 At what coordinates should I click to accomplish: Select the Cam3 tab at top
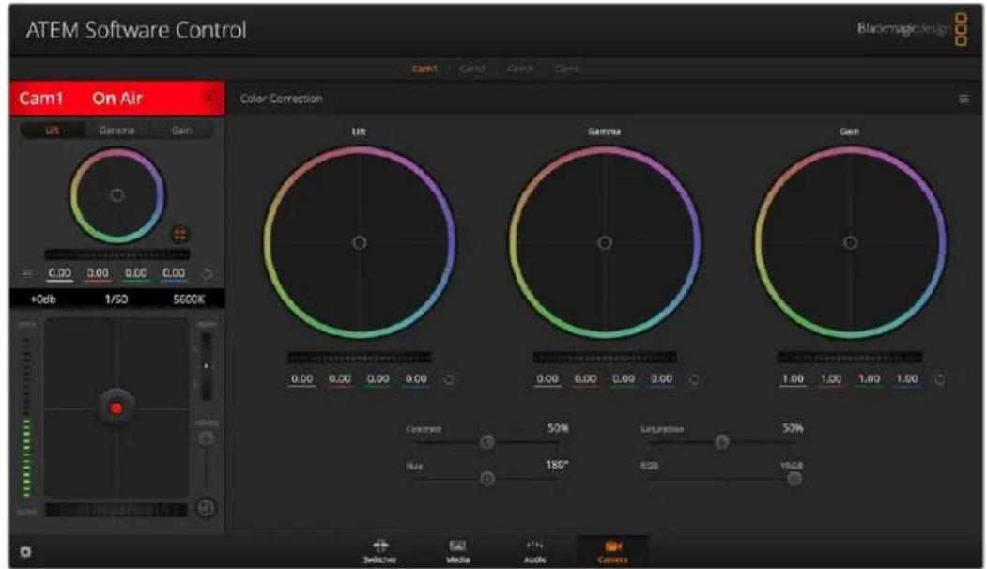point(520,69)
